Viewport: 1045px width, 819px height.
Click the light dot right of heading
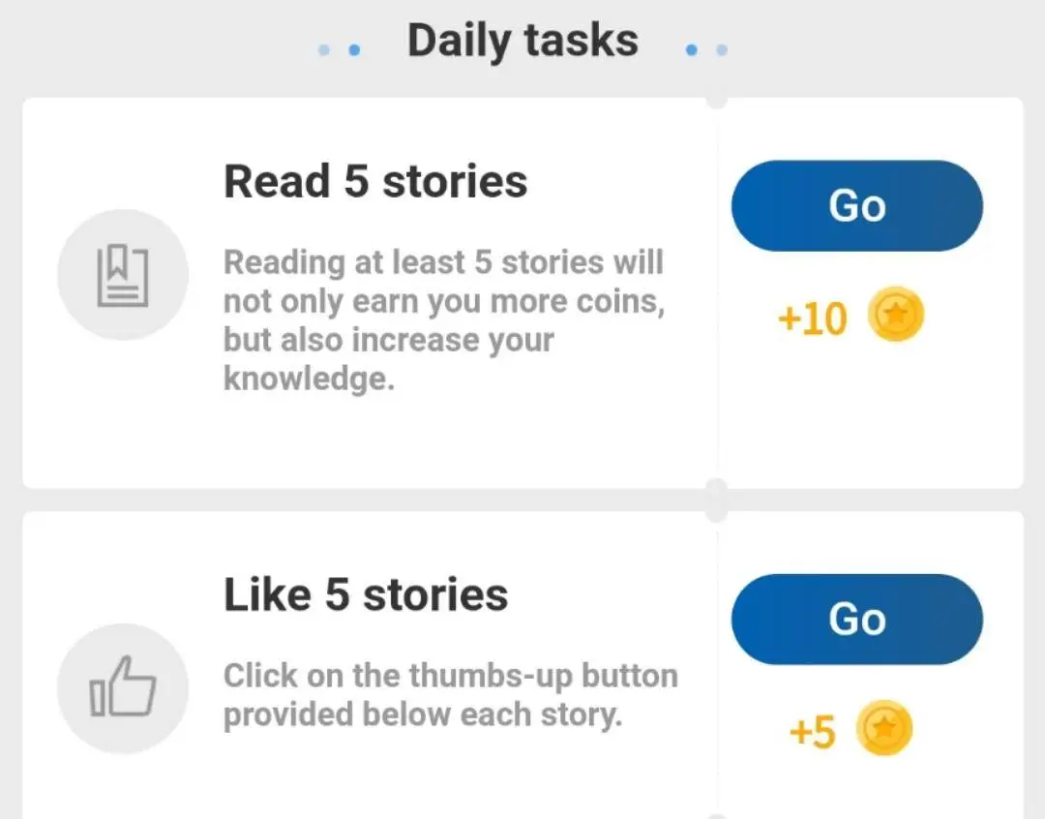(722, 49)
